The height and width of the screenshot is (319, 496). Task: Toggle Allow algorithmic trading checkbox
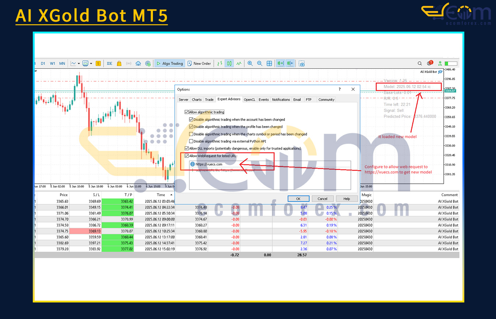[186, 112]
